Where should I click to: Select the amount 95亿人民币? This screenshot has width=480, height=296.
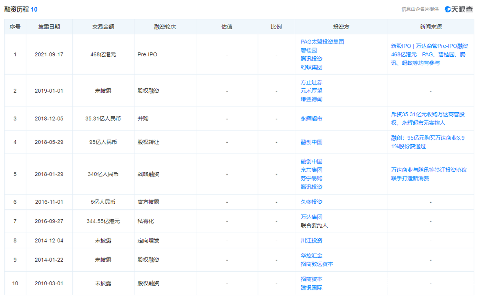coord(103,142)
